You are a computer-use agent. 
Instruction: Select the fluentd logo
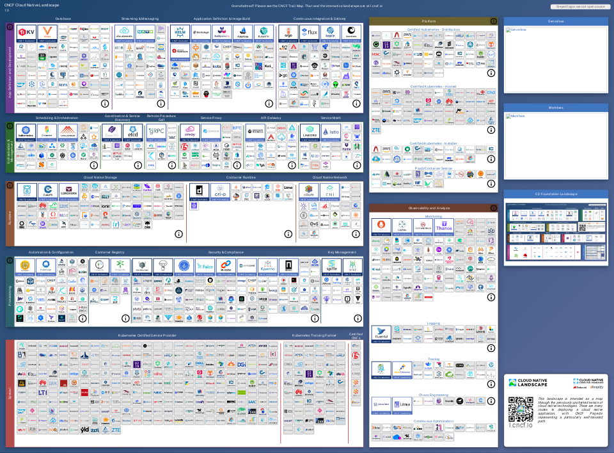click(381, 335)
